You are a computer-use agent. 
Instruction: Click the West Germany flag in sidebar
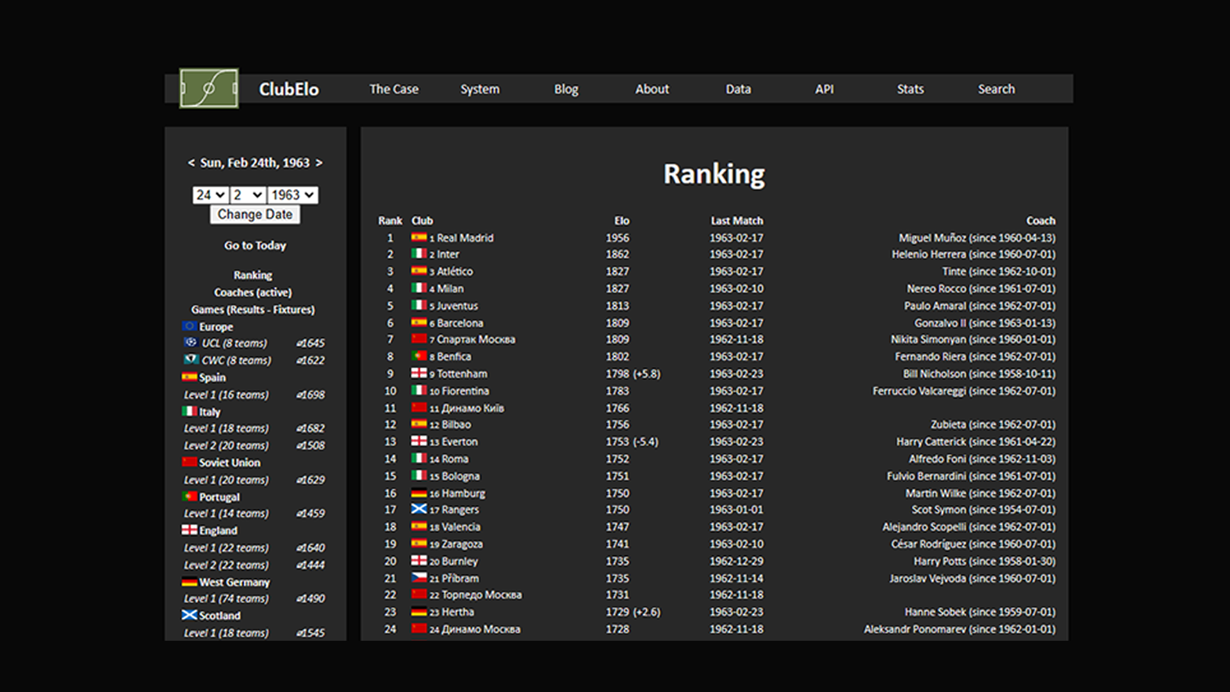point(190,582)
